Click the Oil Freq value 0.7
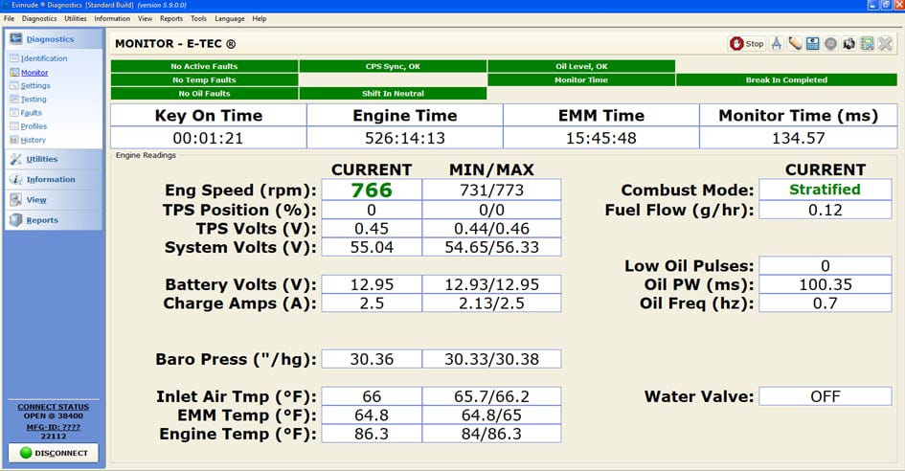 click(826, 303)
